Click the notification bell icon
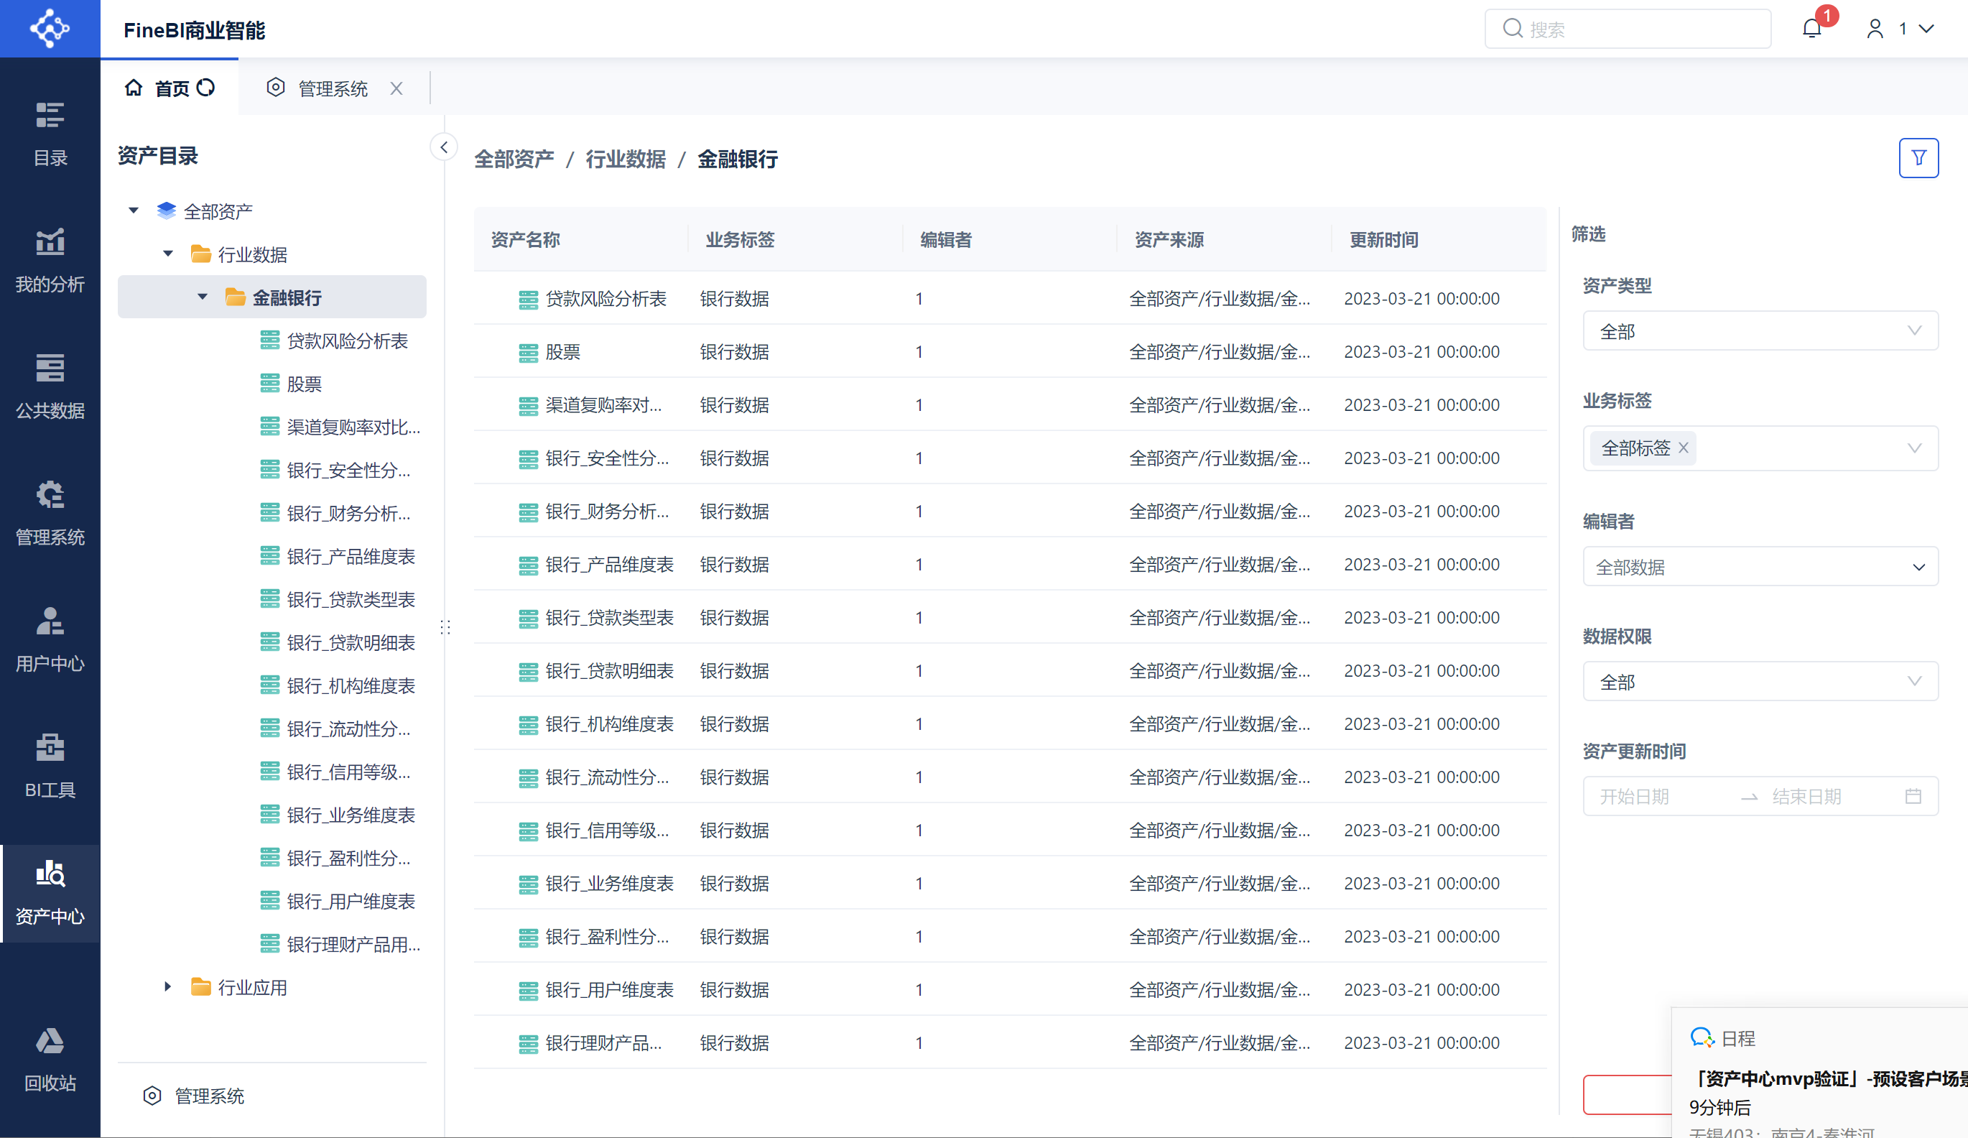Screen dimensions: 1968x1138 click(1812, 29)
